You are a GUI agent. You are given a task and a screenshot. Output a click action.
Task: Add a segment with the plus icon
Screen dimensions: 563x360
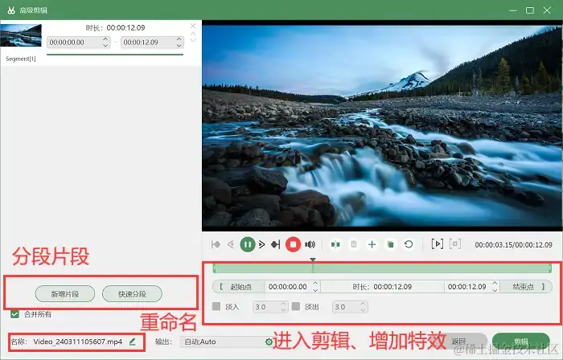[x=372, y=244]
